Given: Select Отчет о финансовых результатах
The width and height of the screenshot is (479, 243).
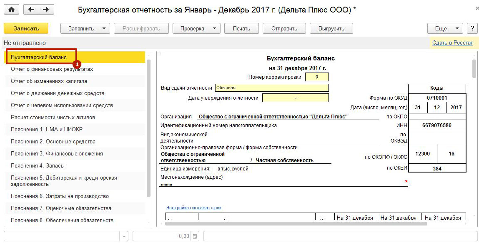Looking at the screenshot, I should click(52, 69).
